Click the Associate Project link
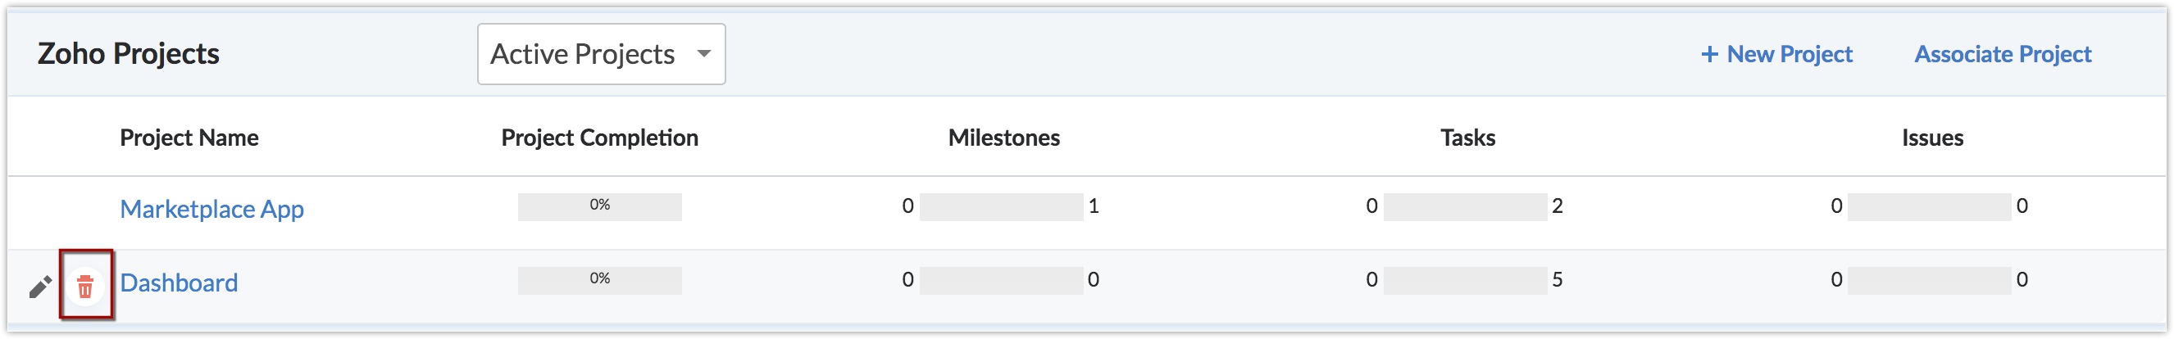The image size is (2174, 339). pos(2002,54)
